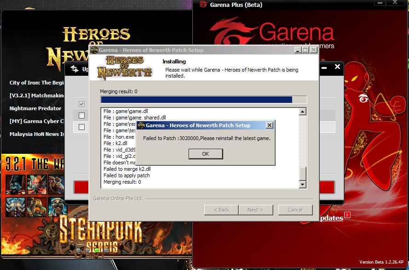This screenshot has height=270, width=409.
Task: Click the HoN icon in error dialog title
Action: (141, 125)
